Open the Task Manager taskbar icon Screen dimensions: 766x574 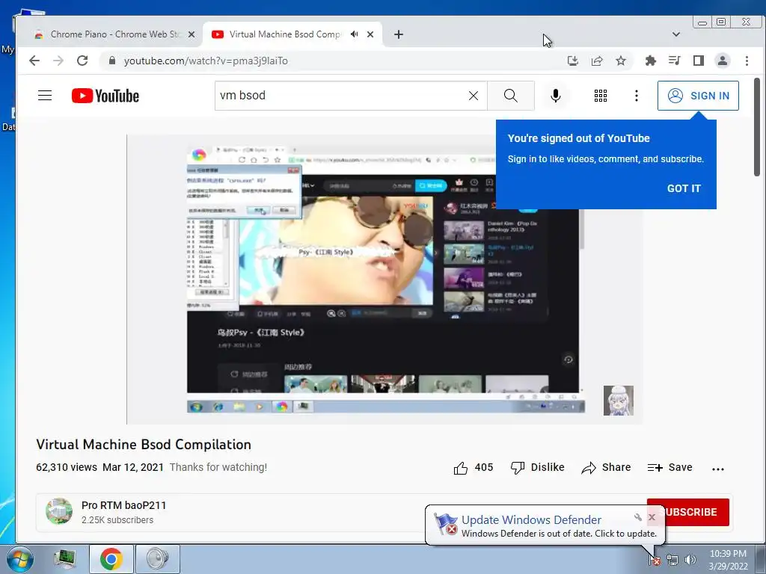coord(65,559)
